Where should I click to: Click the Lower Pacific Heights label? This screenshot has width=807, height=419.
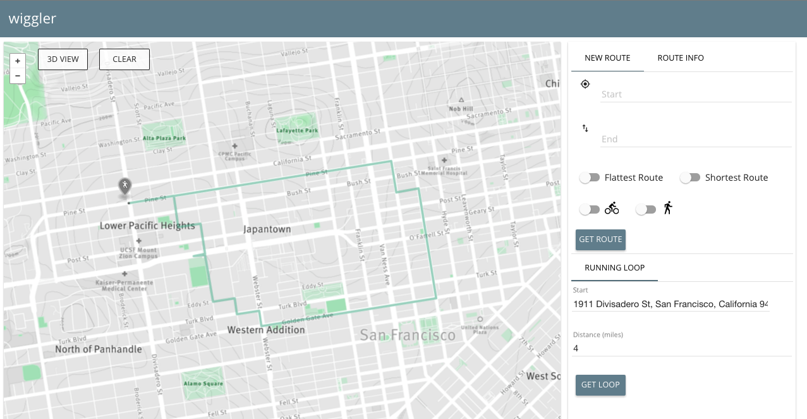tap(147, 226)
